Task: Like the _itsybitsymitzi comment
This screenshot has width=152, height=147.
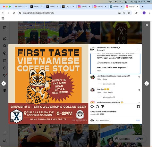Action: click(139, 77)
